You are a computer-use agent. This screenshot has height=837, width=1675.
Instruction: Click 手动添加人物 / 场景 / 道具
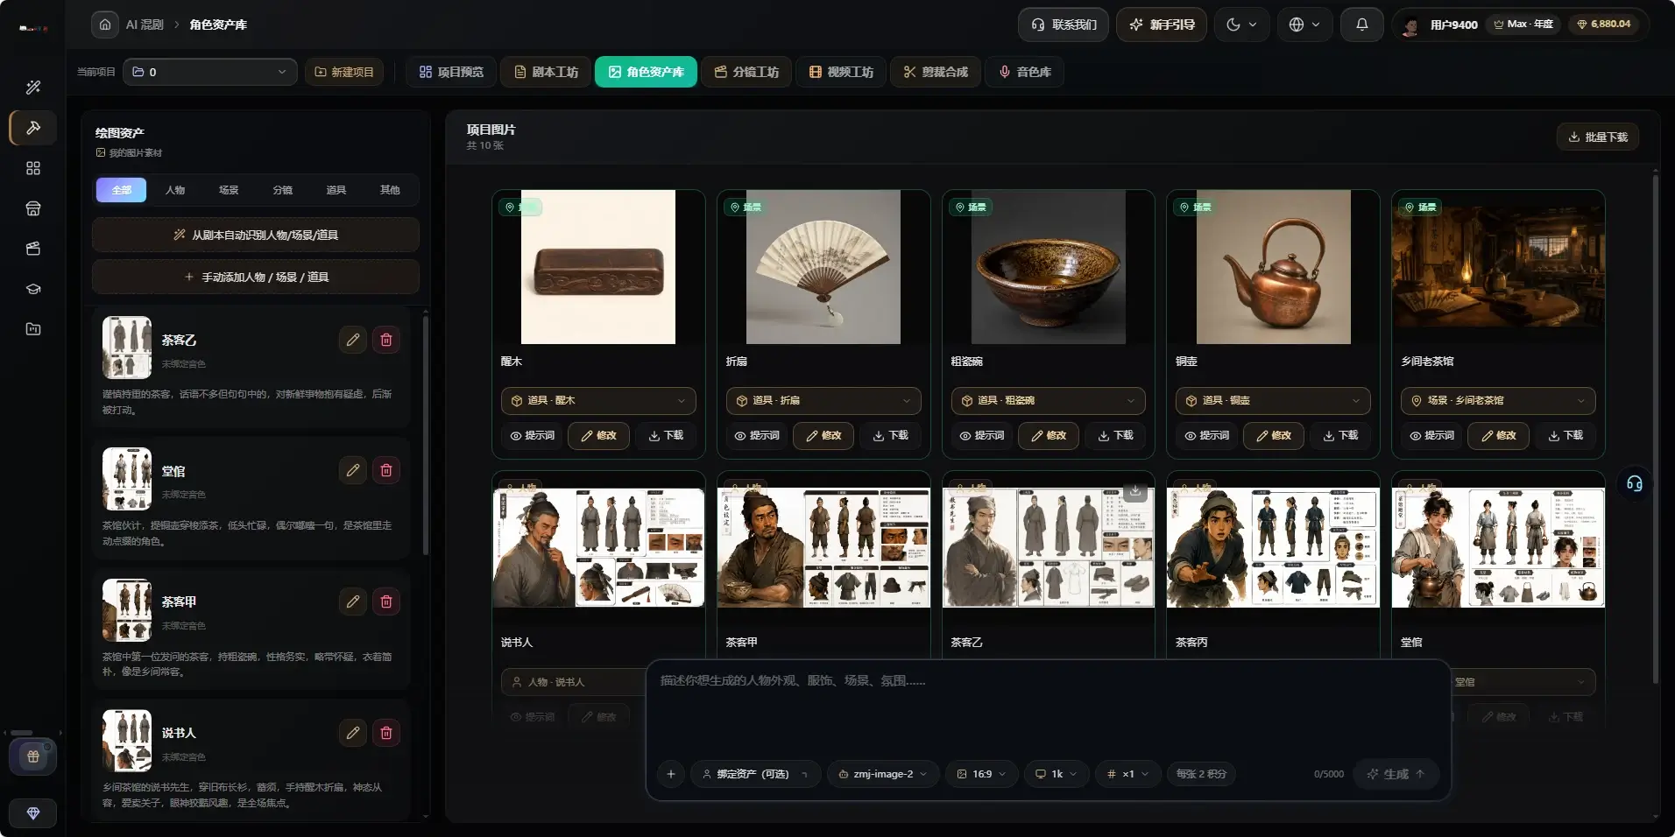coord(256,277)
